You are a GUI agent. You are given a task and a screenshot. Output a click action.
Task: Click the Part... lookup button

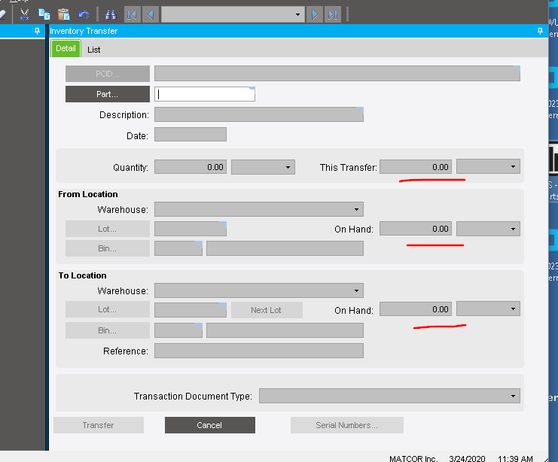tap(108, 94)
